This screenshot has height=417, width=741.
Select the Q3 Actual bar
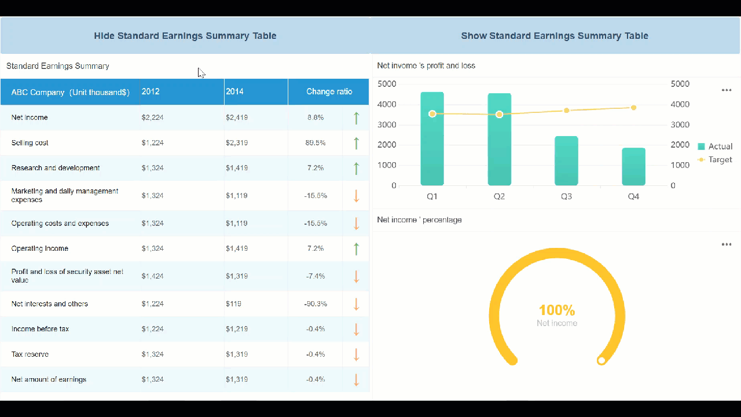567,161
